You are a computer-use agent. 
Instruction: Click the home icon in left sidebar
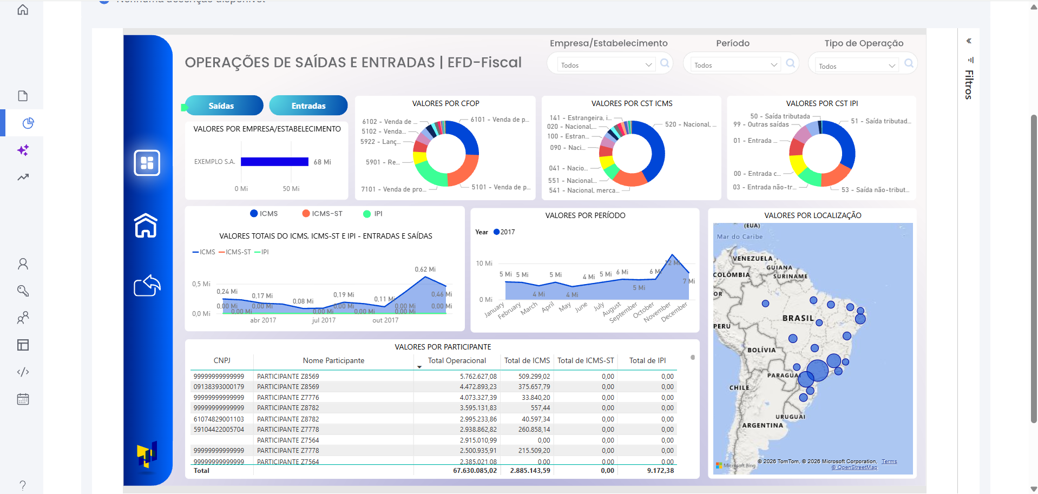23,10
